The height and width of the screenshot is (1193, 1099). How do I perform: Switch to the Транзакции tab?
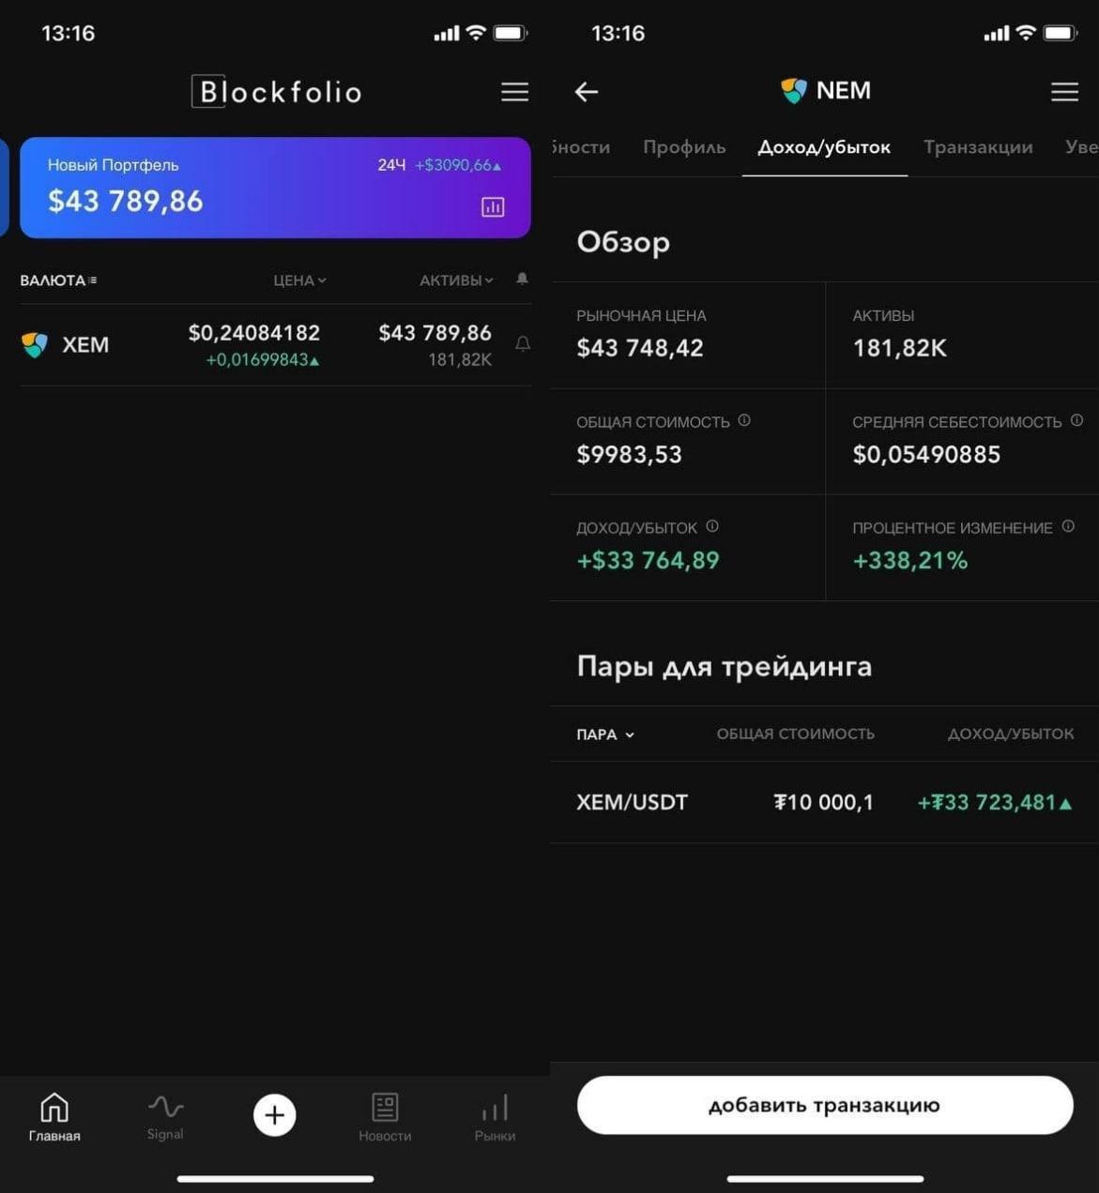pos(978,147)
